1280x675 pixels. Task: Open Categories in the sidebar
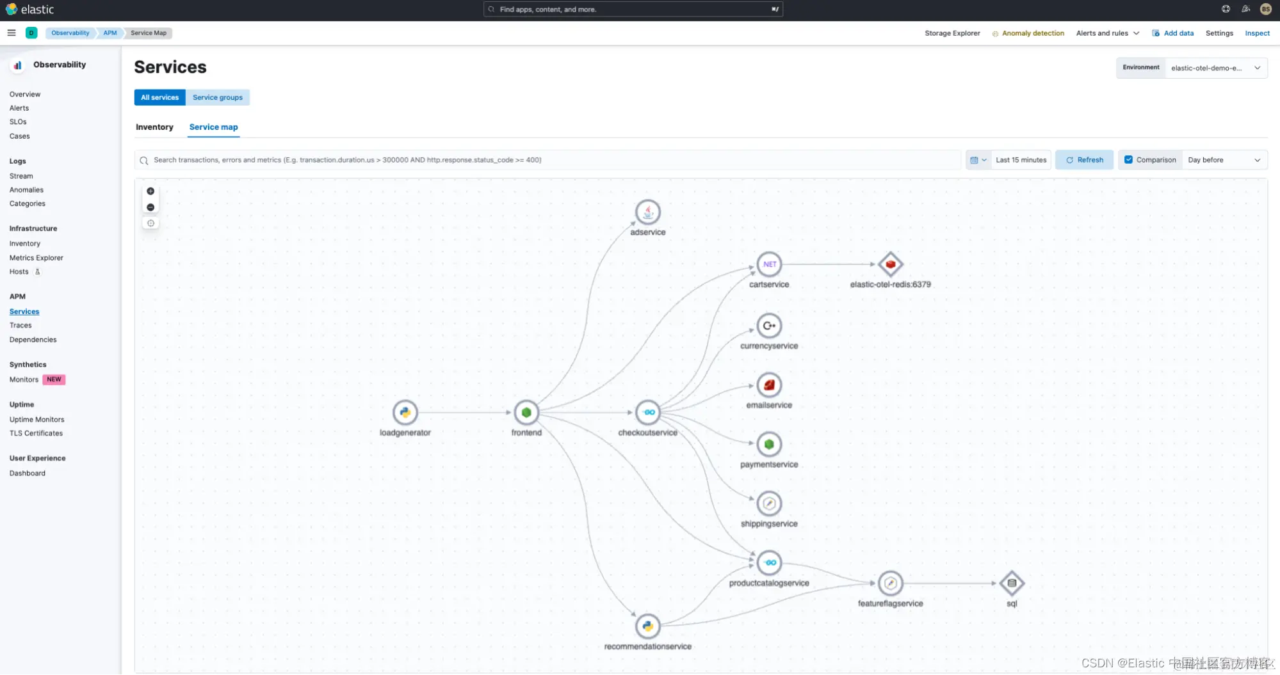[x=28, y=203]
